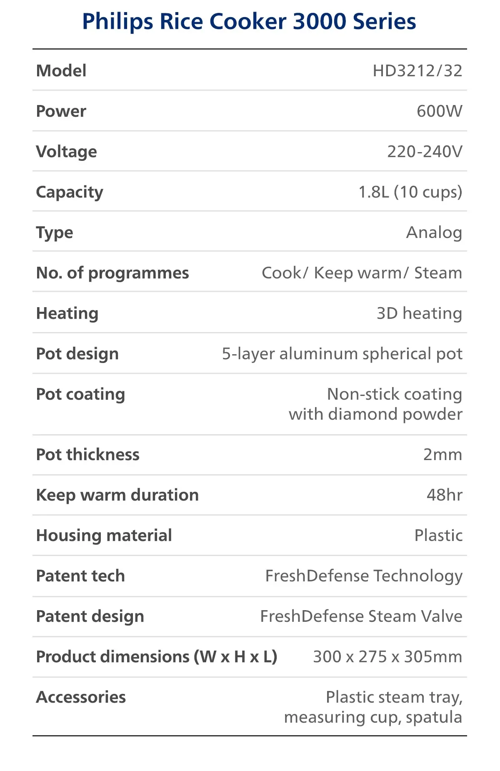Click the 5-layer aluminum spherical pot text

(342, 354)
